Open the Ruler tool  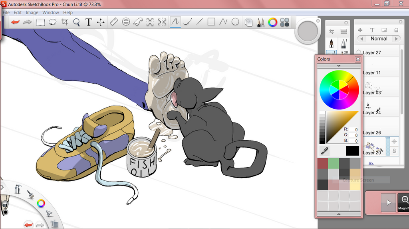click(114, 22)
